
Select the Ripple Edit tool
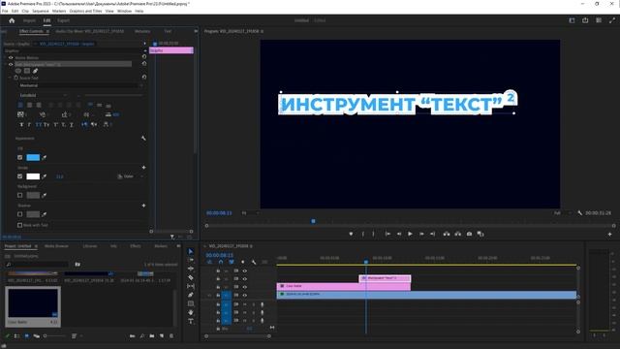(191, 269)
